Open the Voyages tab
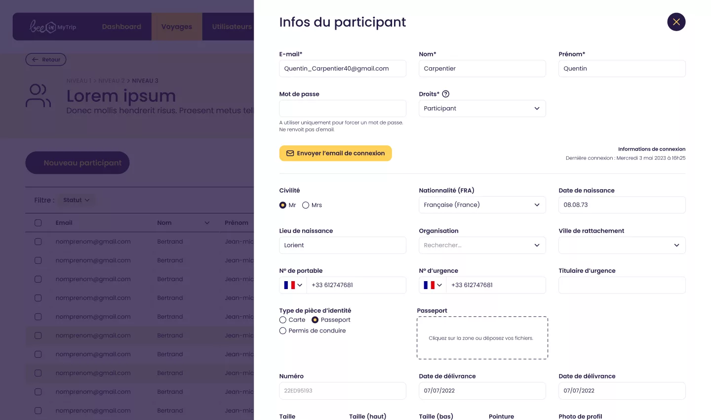The image size is (711, 420). coord(177,27)
